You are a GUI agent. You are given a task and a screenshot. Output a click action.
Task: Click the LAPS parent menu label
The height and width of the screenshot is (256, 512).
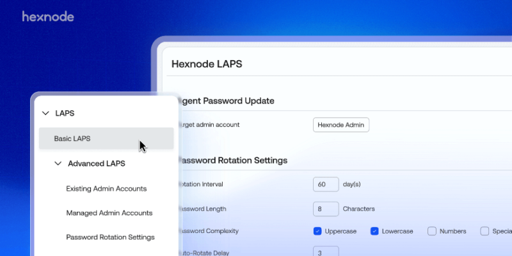(65, 113)
